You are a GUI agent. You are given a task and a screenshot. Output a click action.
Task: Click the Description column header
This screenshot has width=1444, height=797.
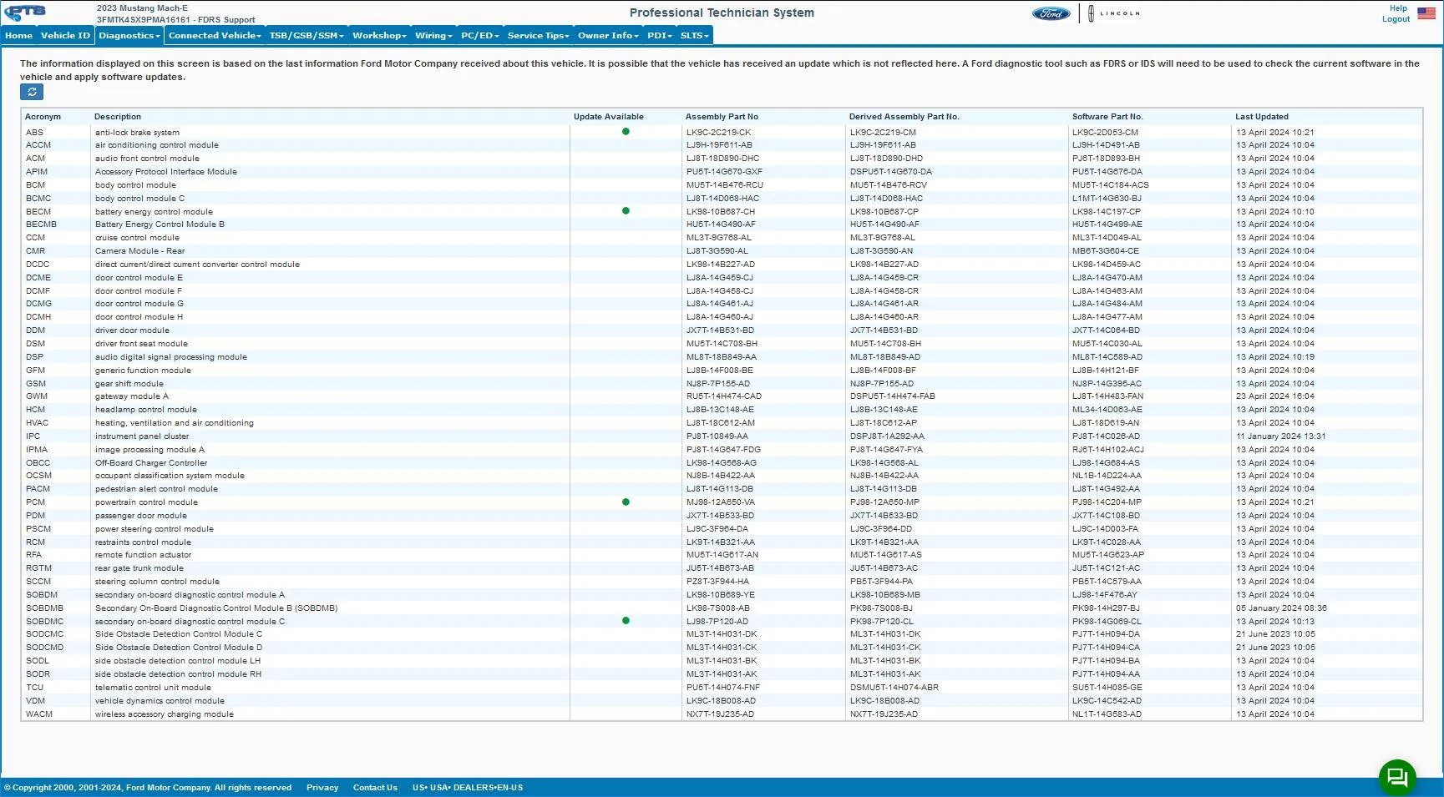point(118,117)
